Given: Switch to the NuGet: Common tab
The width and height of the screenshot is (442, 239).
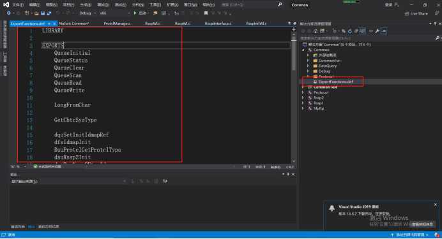Looking at the screenshot, I should click(x=74, y=24).
